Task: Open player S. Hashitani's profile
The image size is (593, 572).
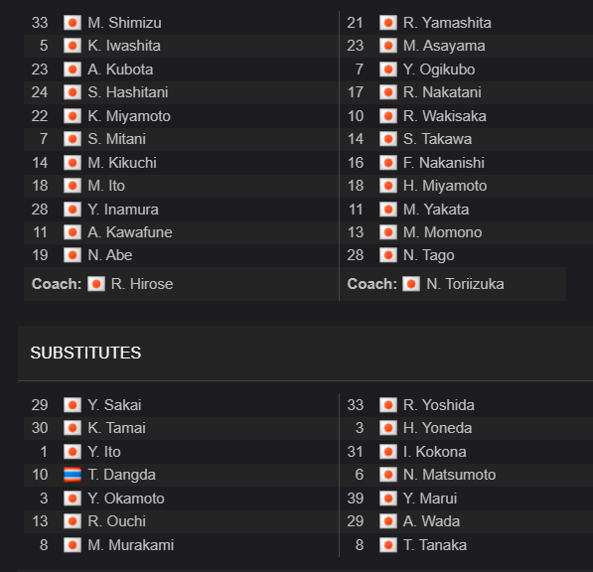Action: point(128,92)
